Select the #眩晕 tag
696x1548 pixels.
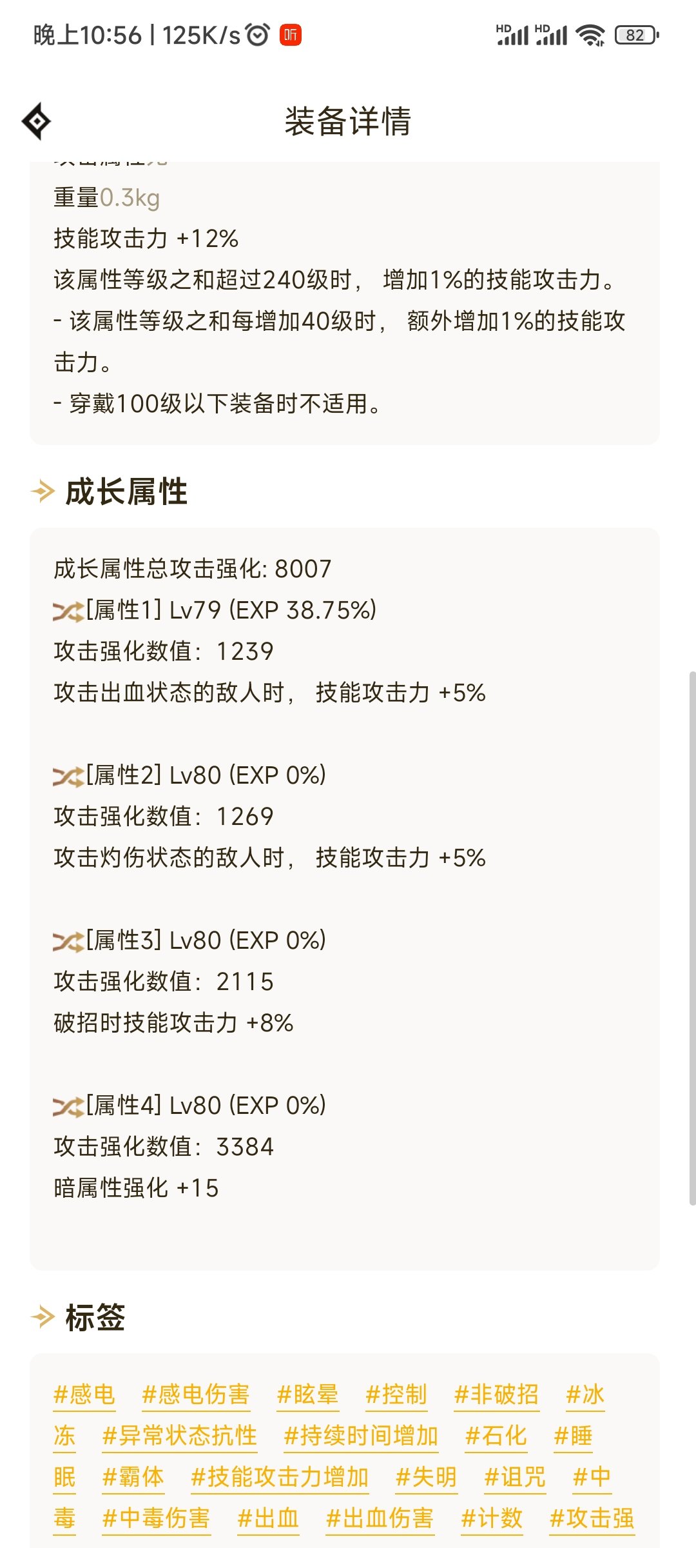[x=307, y=1394]
